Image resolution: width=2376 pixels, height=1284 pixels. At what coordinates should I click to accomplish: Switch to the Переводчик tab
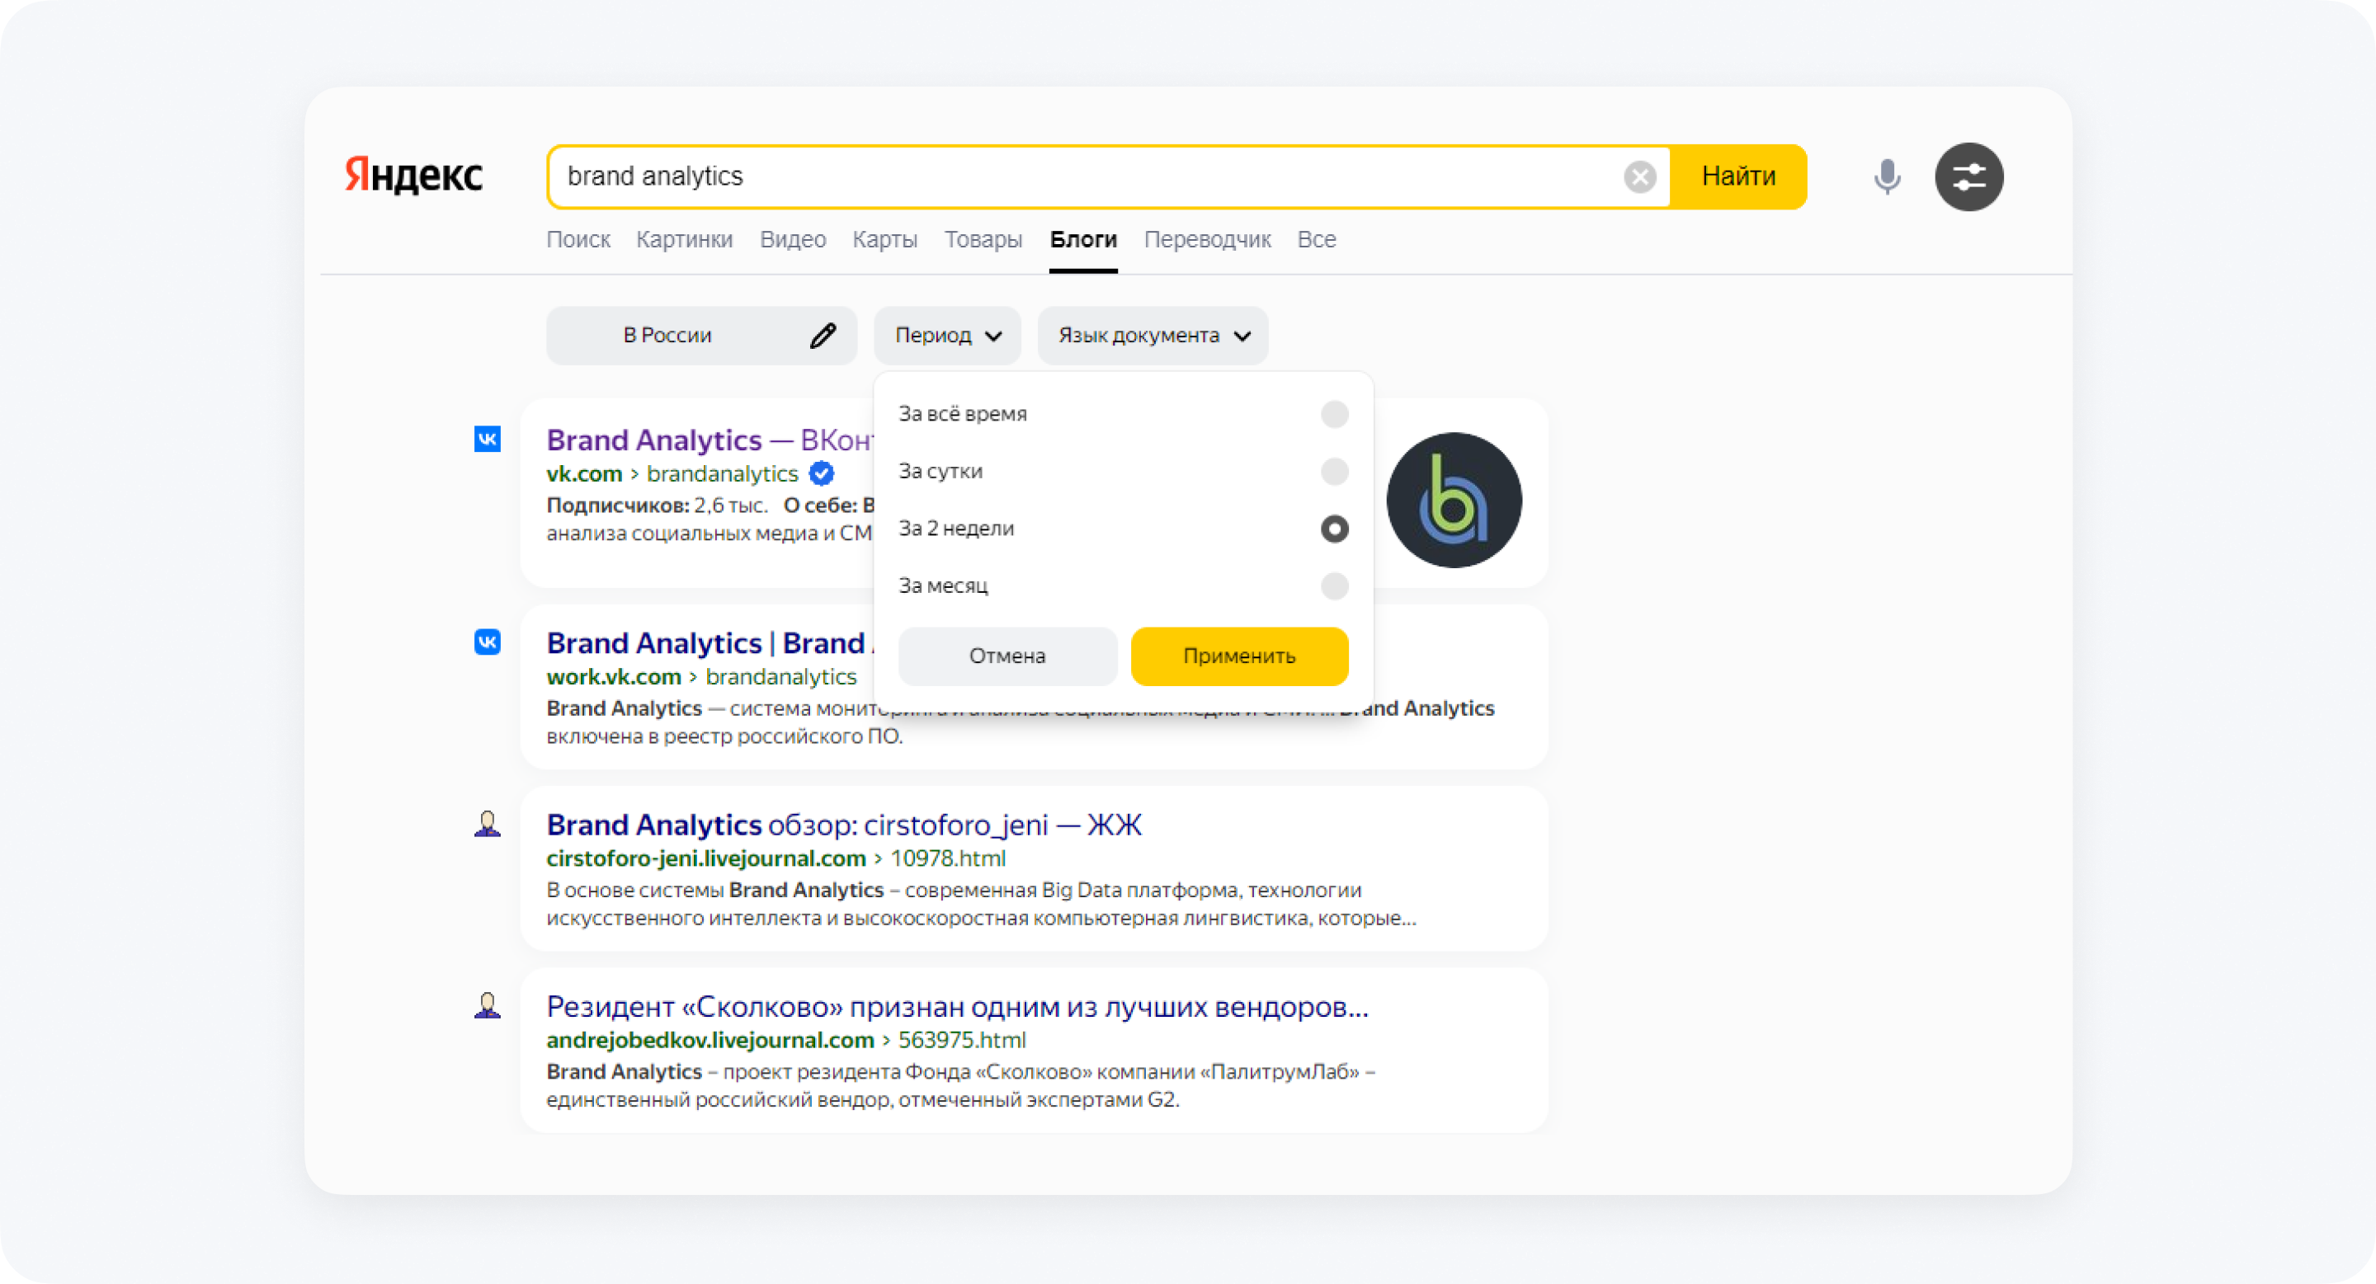tap(1207, 240)
